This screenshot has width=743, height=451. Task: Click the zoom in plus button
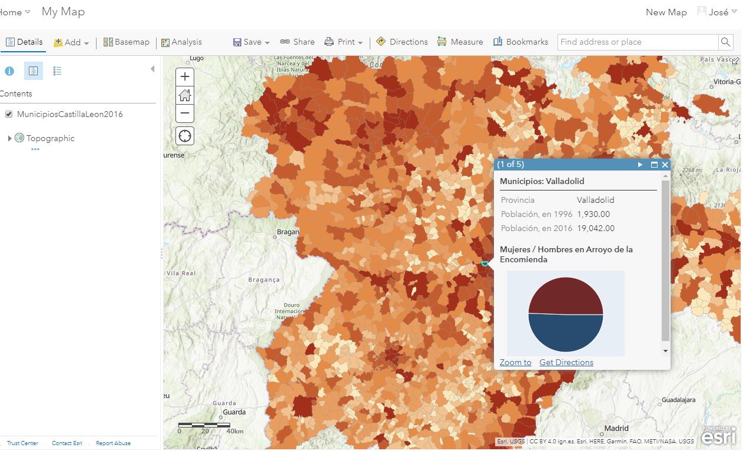pos(185,76)
